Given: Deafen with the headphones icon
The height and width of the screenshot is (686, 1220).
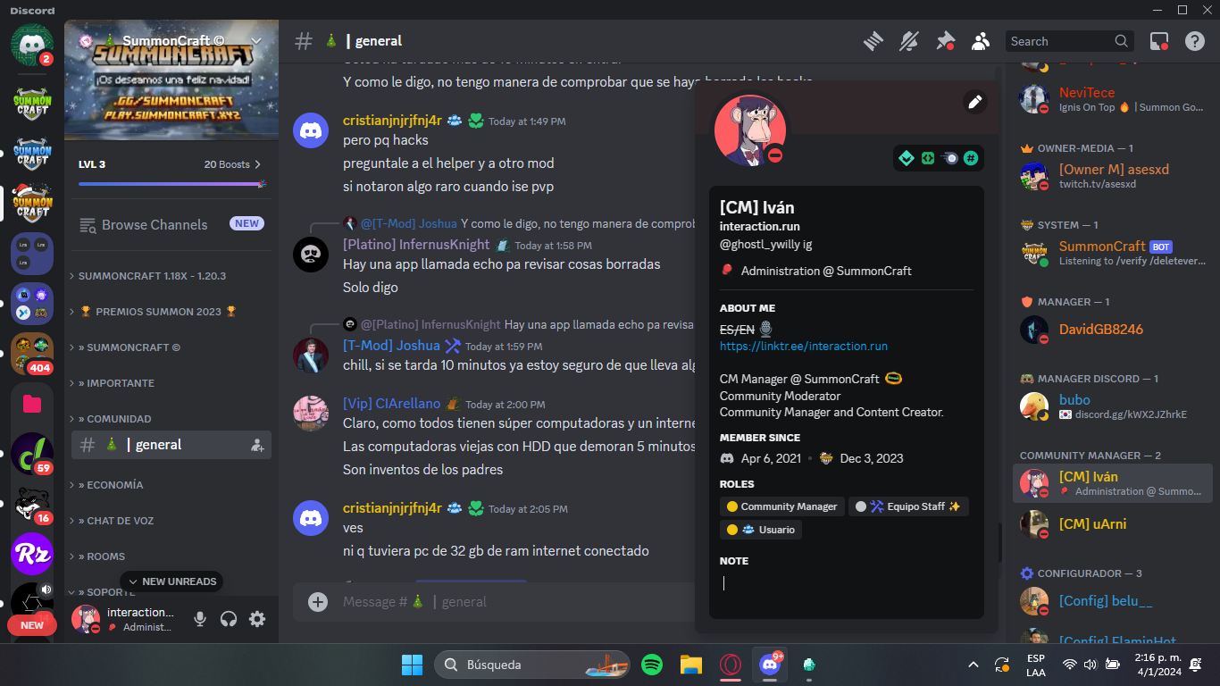Looking at the screenshot, I should (x=229, y=619).
